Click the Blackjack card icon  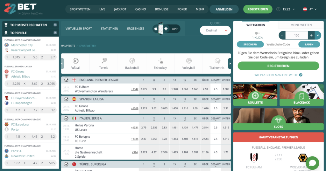(301, 96)
